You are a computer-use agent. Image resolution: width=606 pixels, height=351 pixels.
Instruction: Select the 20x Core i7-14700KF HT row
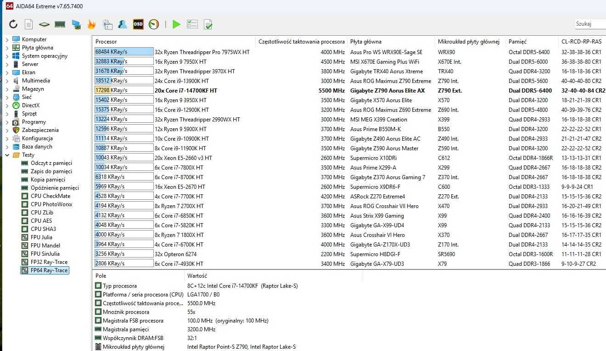point(349,90)
